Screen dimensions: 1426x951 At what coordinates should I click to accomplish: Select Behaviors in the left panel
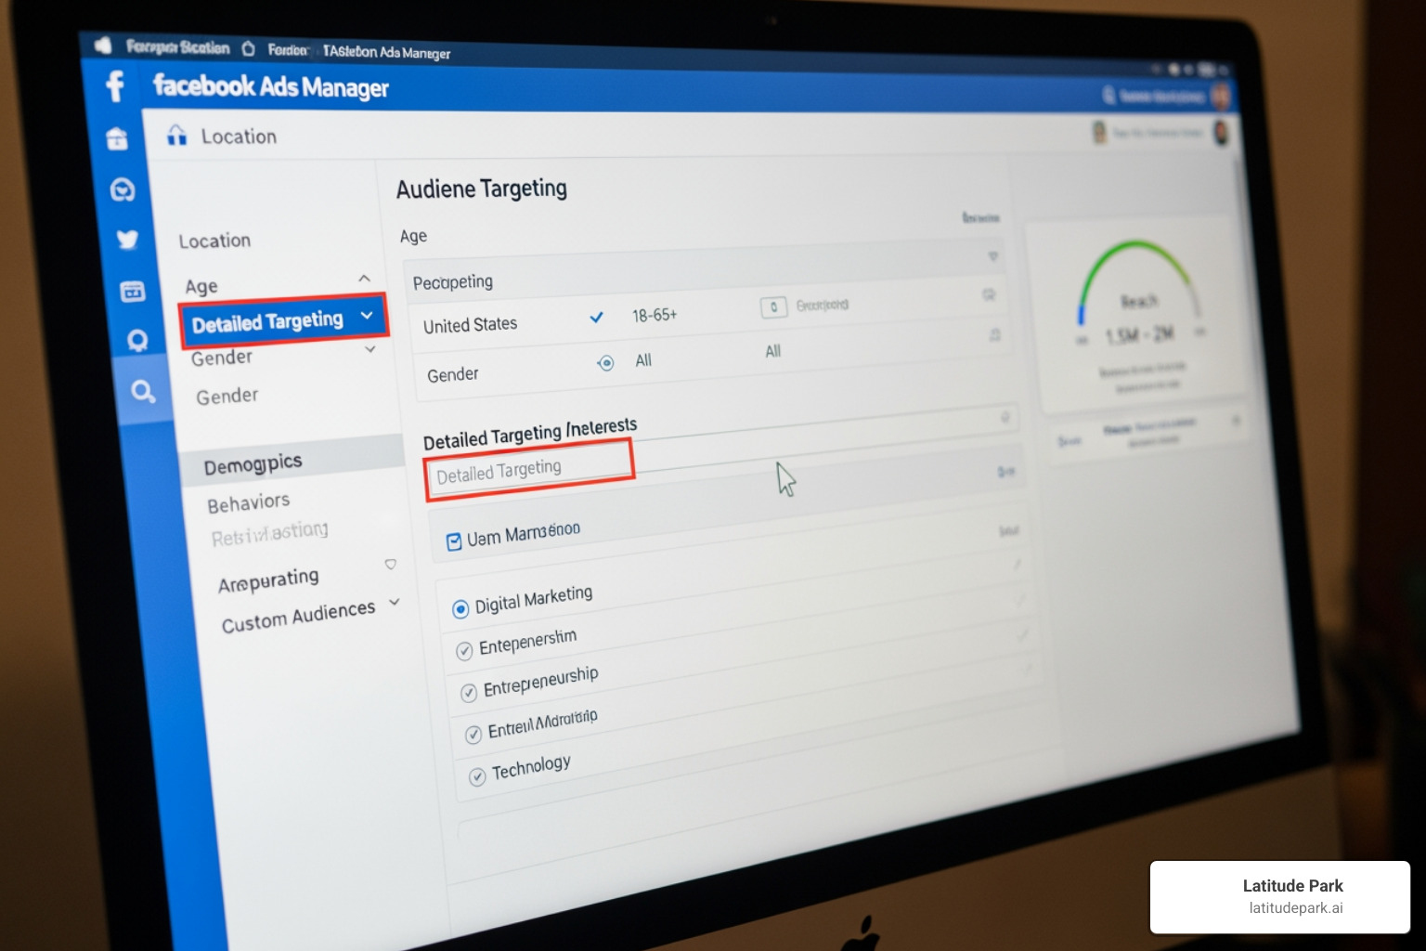tap(247, 502)
